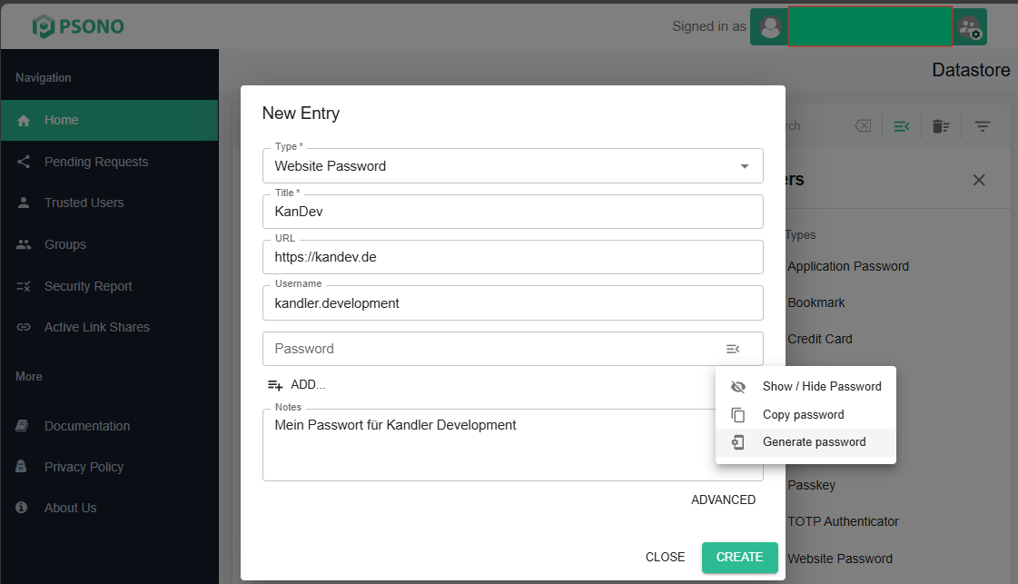The height and width of the screenshot is (584, 1018).
Task: Click the ADD... custom field icon
Action: (x=275, y=385)
